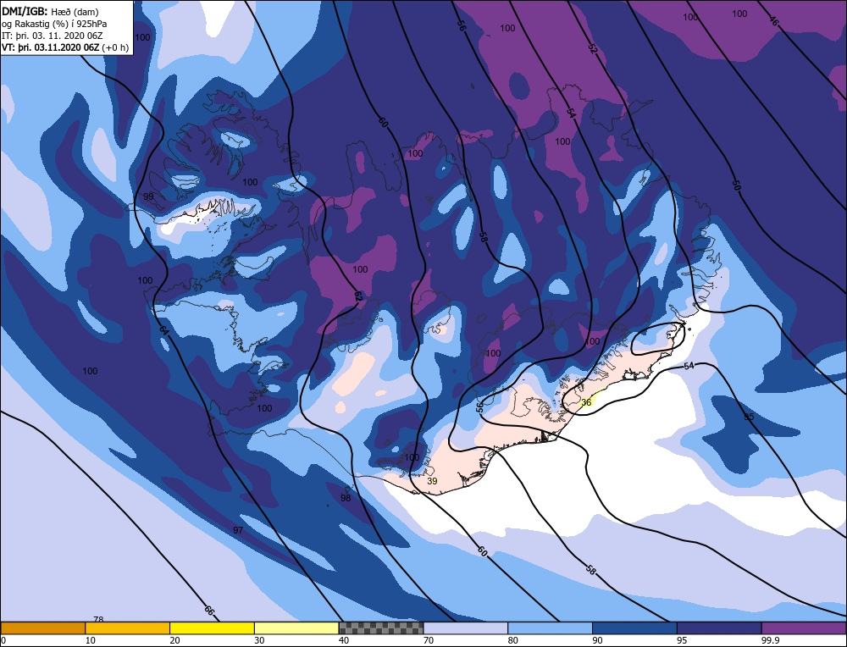Viewport: 847px width, 647px height.
Task: Click the dark orange 0–10 legend swatch
Action: 42,628
